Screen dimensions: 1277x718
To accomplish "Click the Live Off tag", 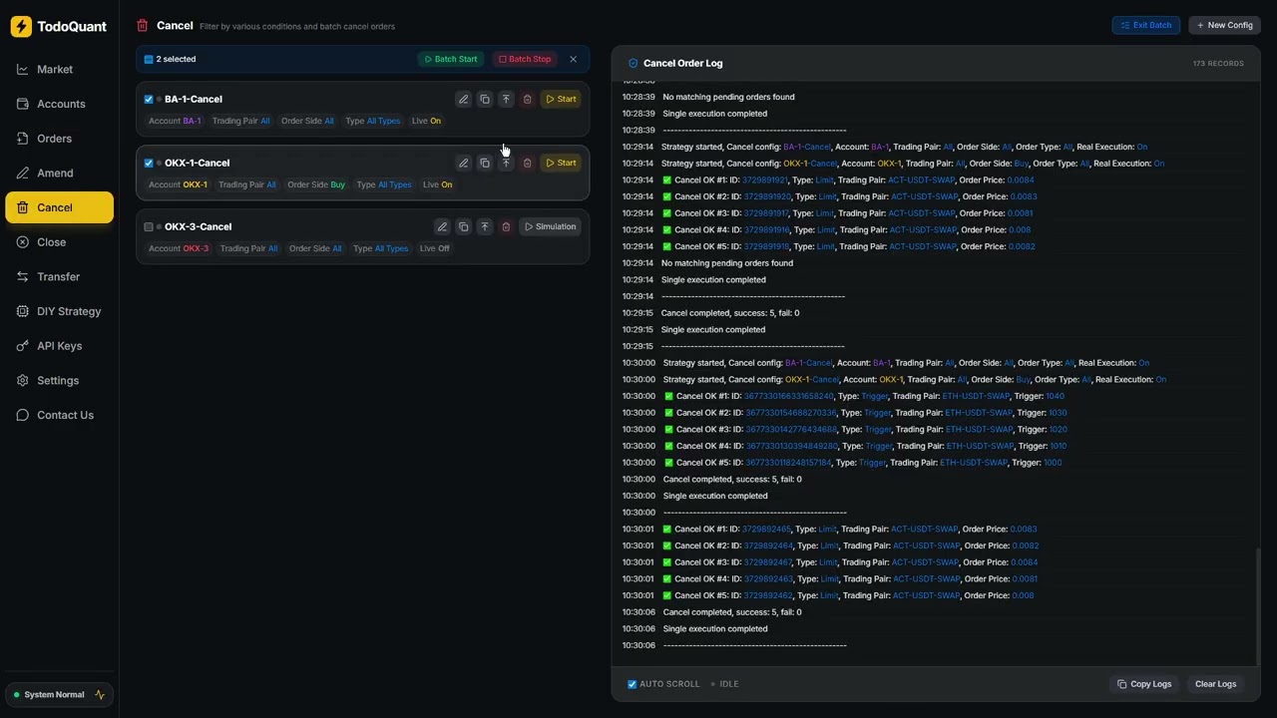I will pyautogui.click(x=434, y=249).
